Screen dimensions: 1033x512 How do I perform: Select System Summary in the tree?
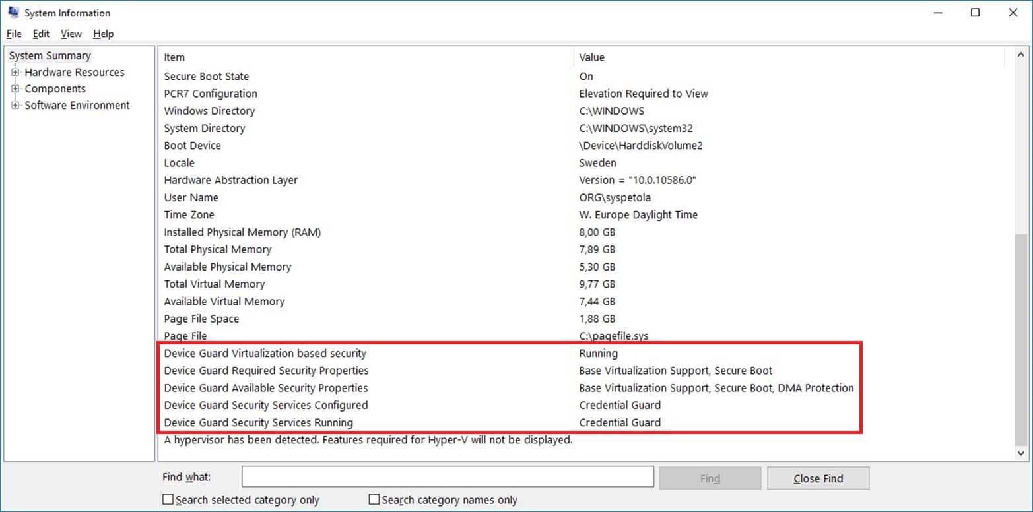pos(50,56)
